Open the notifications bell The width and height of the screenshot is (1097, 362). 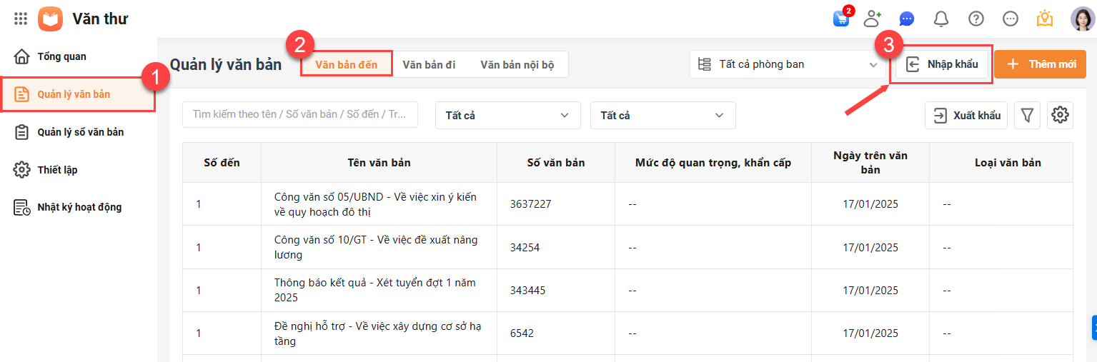941,19
